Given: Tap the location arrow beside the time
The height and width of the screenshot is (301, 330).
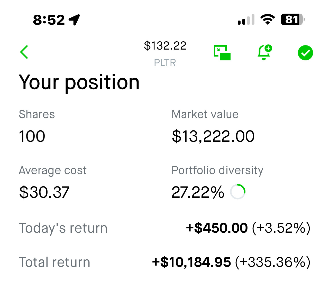Looking at the screenshot, I should click(74, 20).
